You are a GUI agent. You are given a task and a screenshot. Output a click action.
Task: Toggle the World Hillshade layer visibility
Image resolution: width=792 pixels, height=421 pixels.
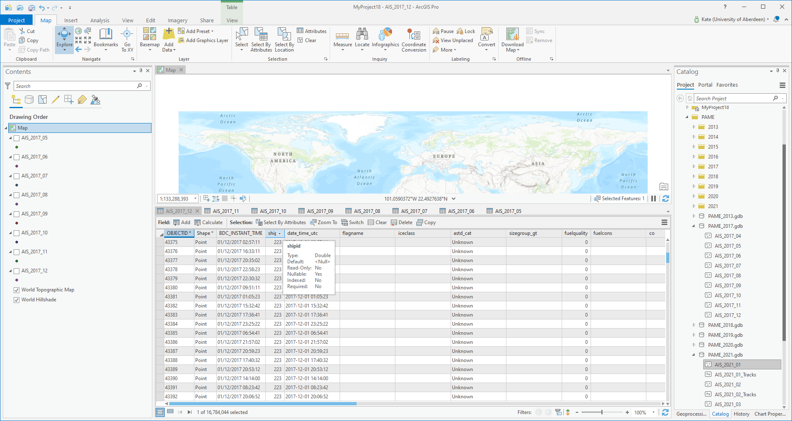[x=17, y=300]
